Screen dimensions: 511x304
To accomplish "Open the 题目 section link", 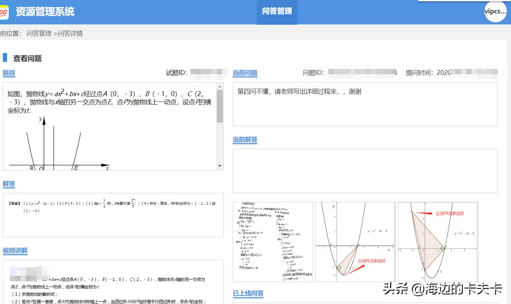I will 8,73.
